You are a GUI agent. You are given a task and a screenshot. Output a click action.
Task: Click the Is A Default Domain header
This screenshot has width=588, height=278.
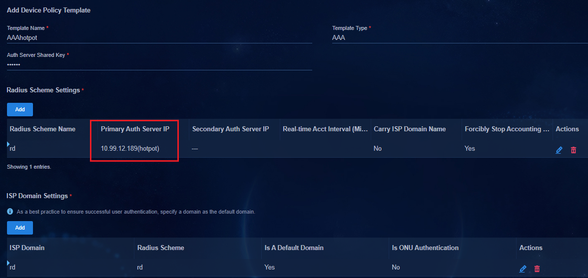(294, 248)
